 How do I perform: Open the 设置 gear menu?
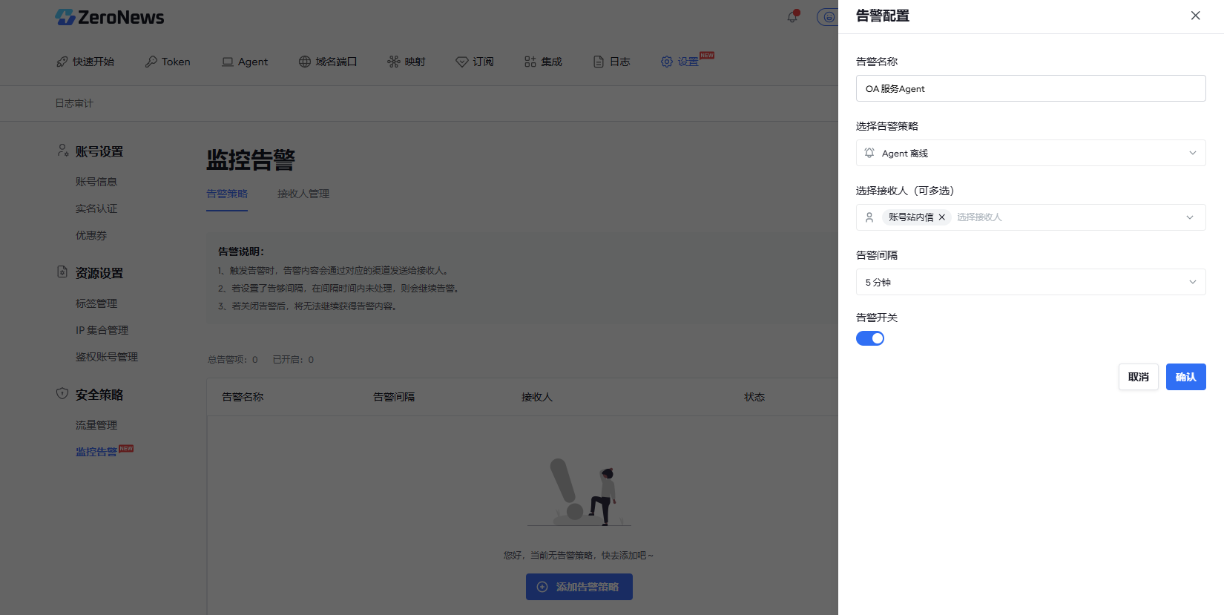pyautogui.click(x=680, y=62)
